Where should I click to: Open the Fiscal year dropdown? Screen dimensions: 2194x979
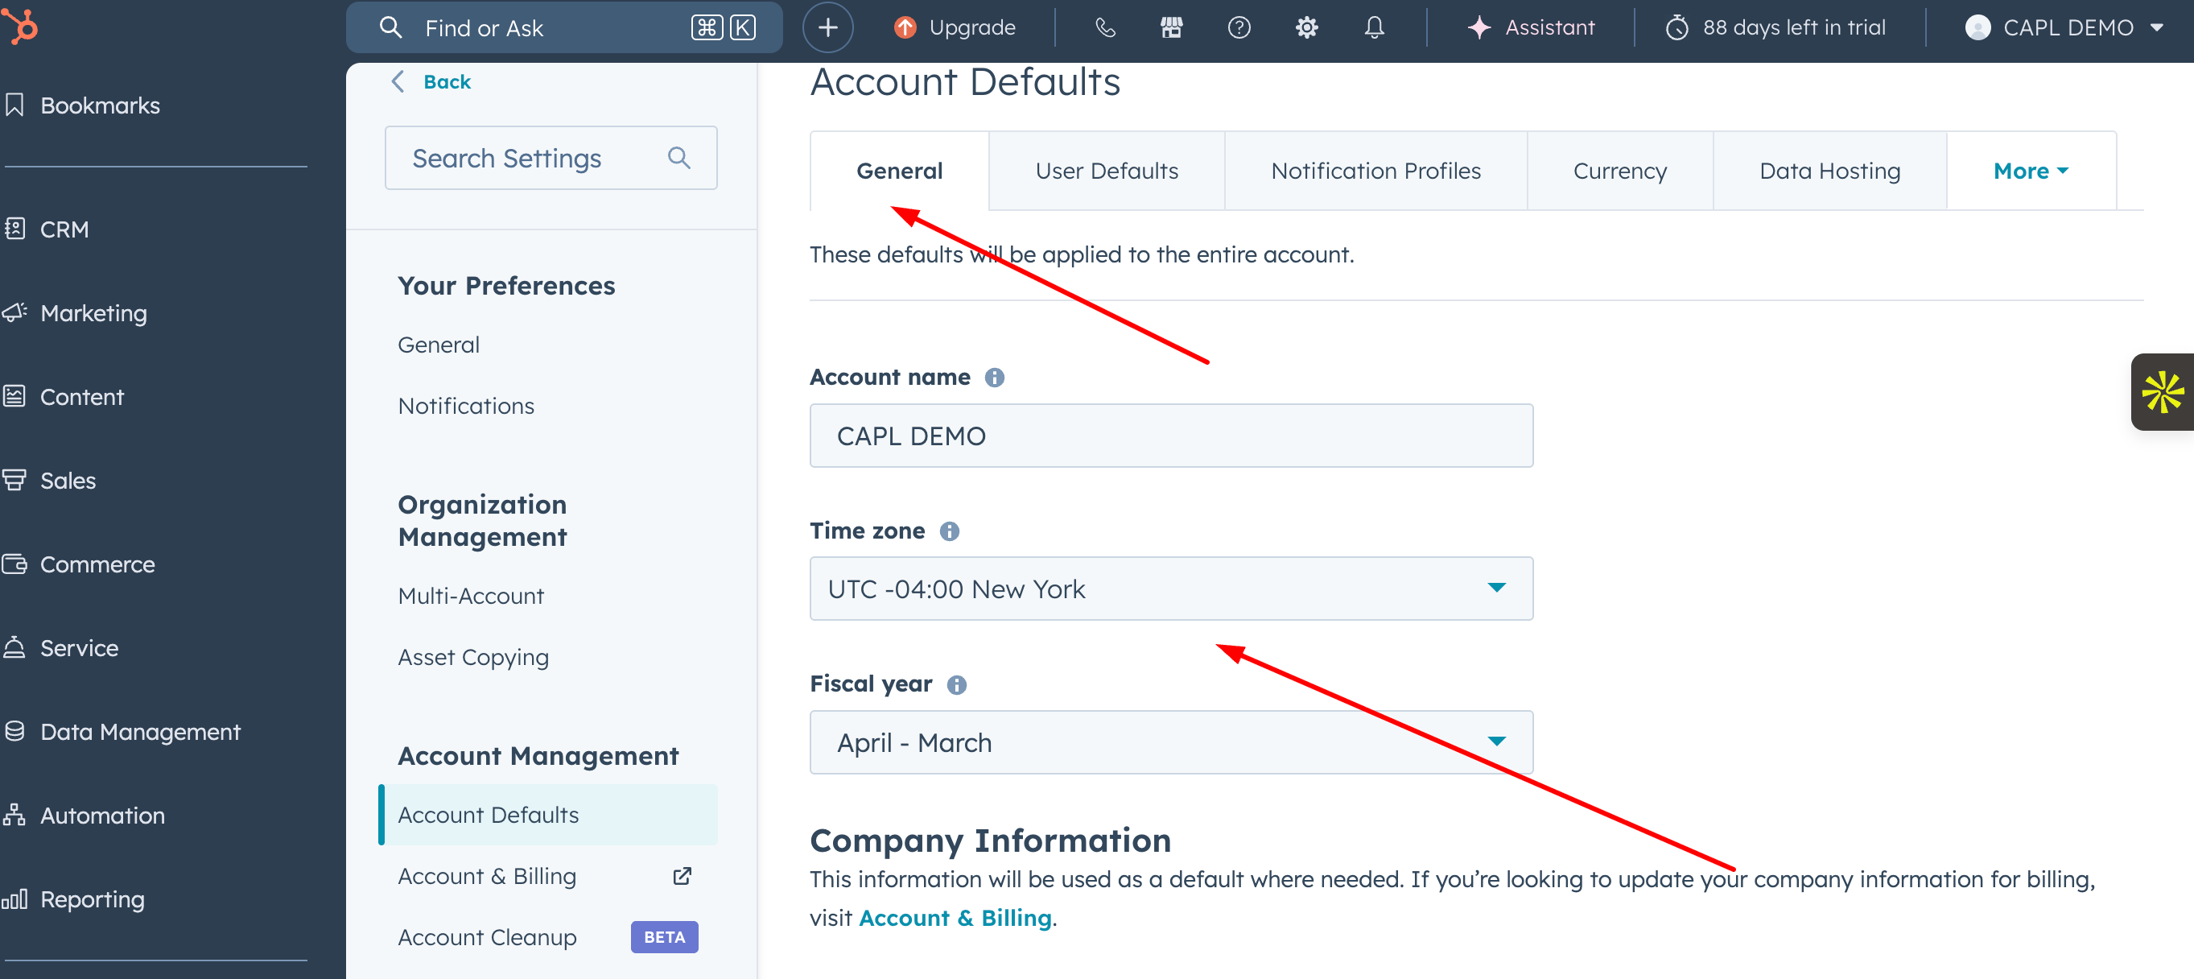(x=1170, y=742)
